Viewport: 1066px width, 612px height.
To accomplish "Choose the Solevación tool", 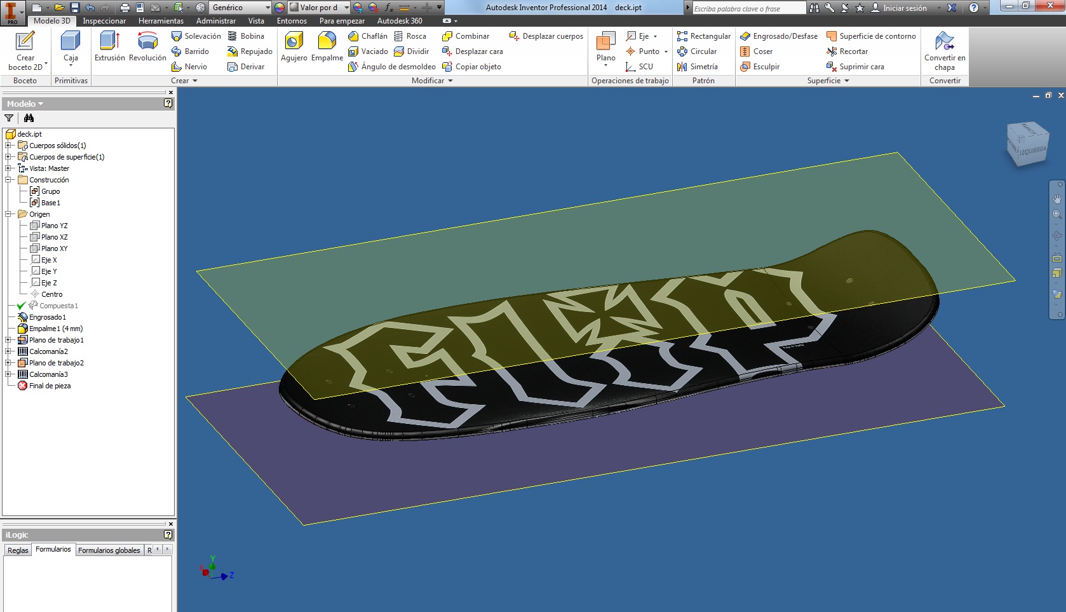I will pyautogui.click(x=196, y=36).
